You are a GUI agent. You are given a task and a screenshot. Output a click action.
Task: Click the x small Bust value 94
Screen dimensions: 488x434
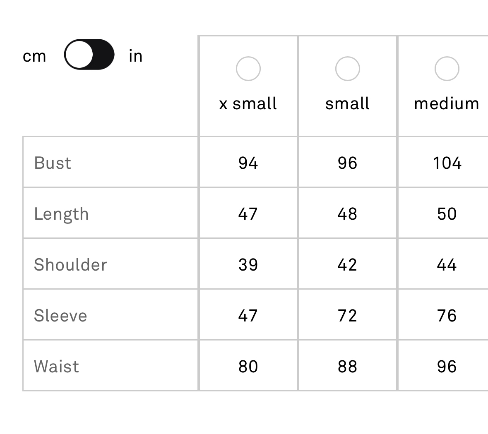click(248, 163)
